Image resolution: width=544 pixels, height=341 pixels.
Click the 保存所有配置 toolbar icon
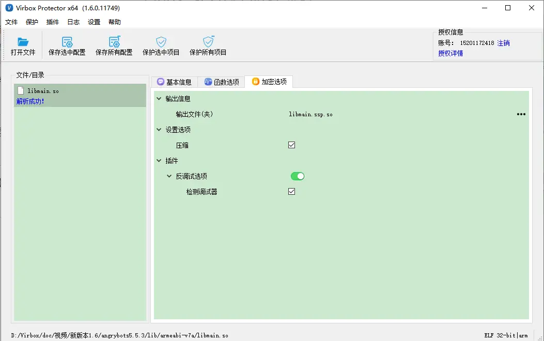[114, 42]
